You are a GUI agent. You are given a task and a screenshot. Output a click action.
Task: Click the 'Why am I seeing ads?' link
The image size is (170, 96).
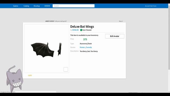click(x=61, y=21)
